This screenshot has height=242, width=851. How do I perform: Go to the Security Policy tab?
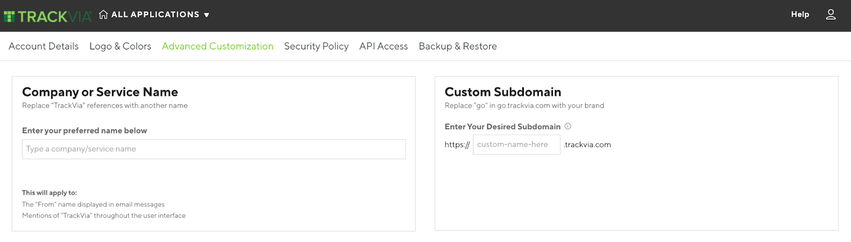coord(316,46)
